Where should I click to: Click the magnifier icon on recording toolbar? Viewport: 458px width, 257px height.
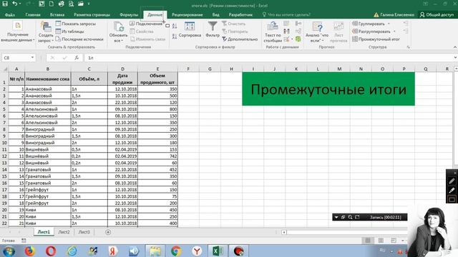pyautogui.click(x=350, y=217)
